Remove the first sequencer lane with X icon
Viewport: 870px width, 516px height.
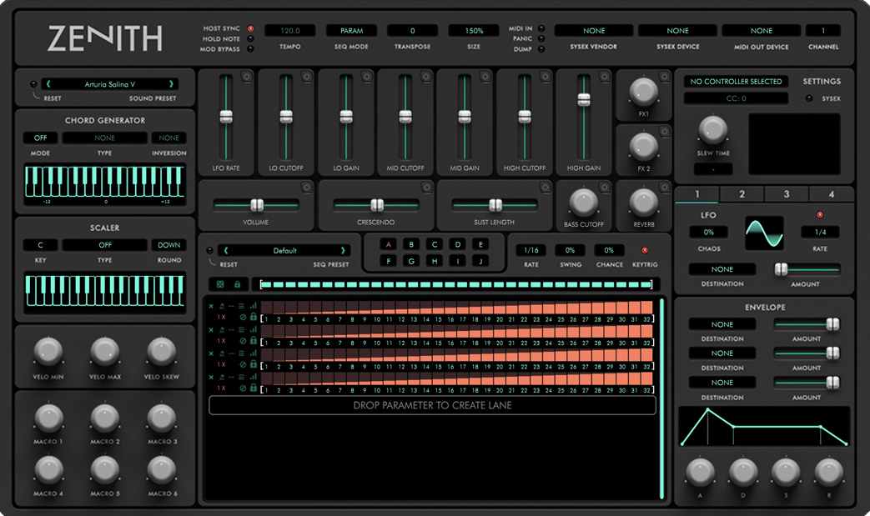211,307
